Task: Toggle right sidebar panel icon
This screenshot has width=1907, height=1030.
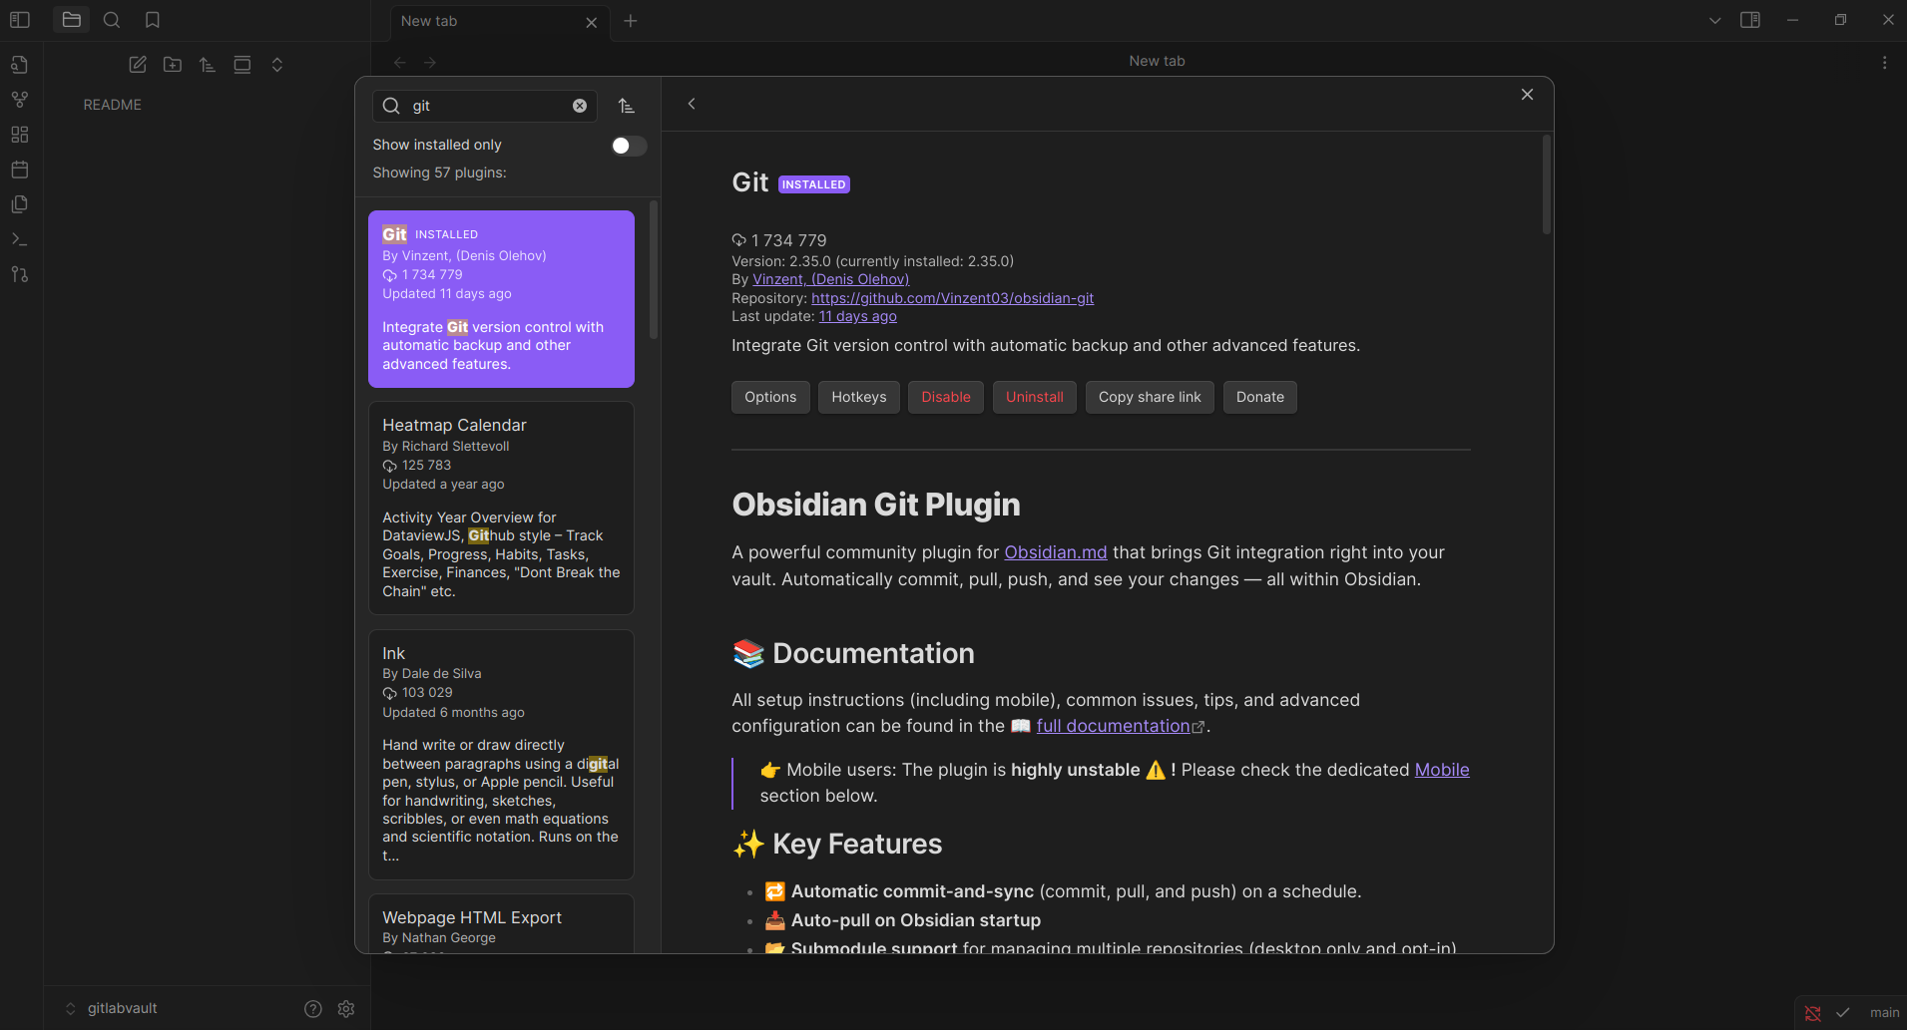Action: (x=1750, y=20)
